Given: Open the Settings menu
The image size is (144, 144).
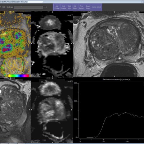Looking at the screenshot, I should (x=10, y=7).
